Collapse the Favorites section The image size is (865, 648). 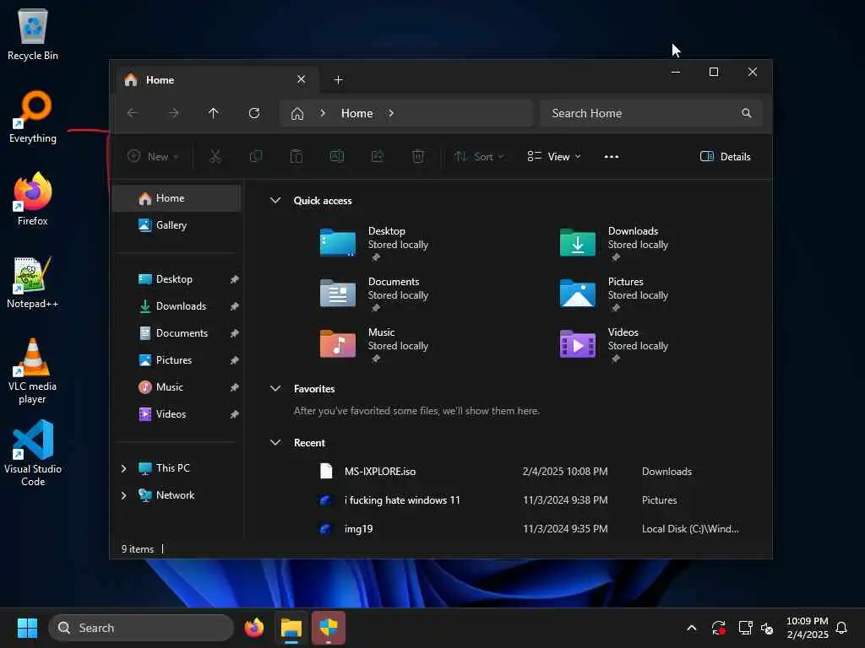pyautogui.click(x=275, y=388)
